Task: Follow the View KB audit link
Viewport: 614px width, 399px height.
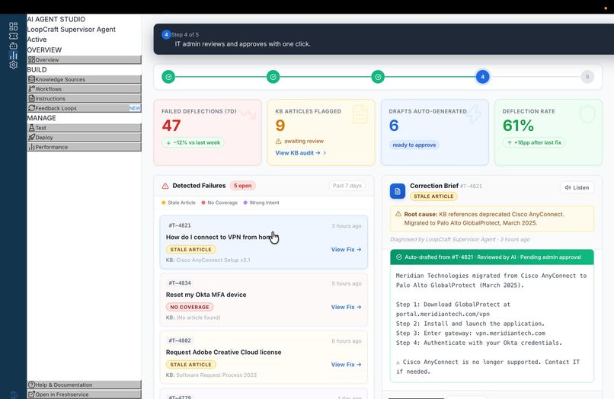Action: (x=300, y=153)
